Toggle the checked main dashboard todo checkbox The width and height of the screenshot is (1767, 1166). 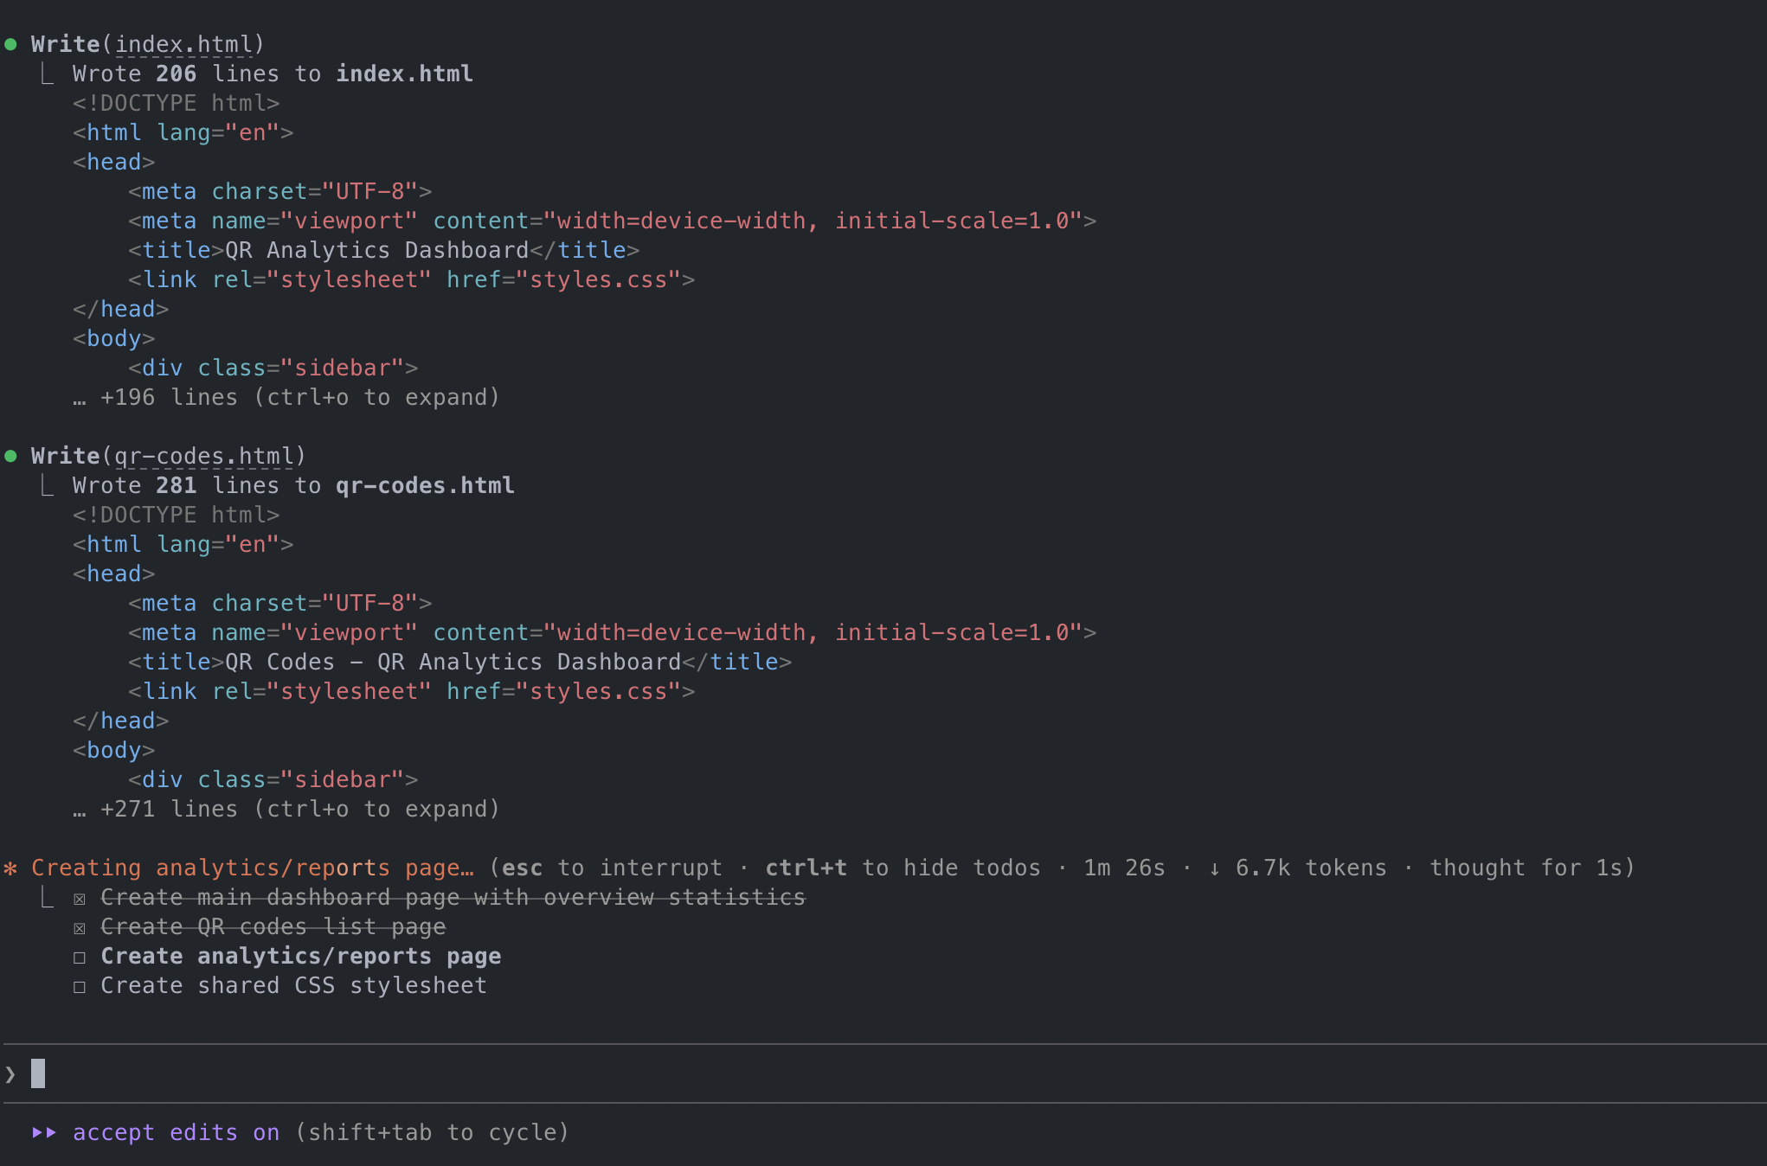click(80, 899)
